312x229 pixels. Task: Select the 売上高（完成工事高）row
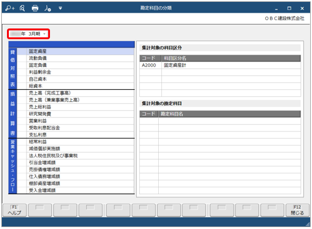coord(75,93)
